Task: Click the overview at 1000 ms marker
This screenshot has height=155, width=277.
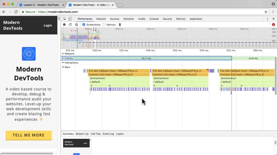Action: [x=119, y=29]
